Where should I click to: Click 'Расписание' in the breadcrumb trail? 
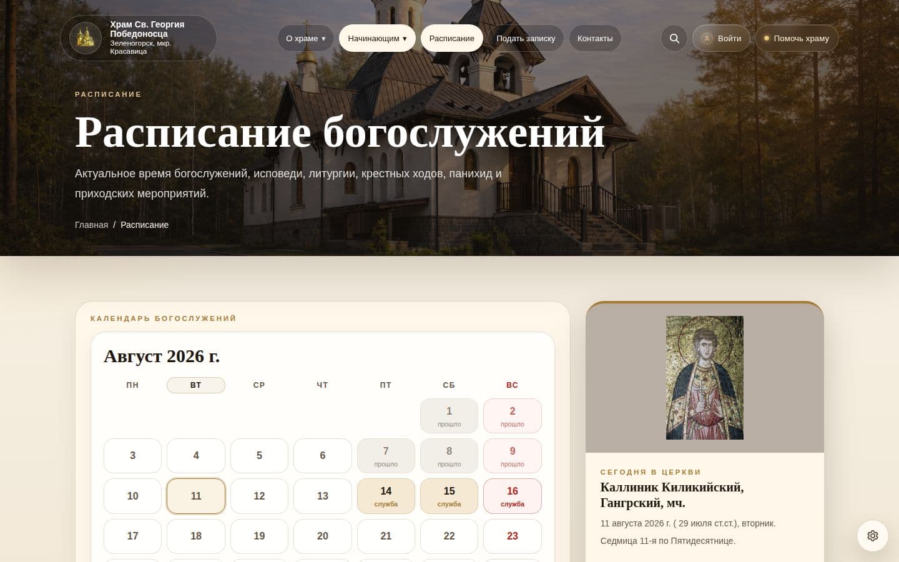coord(144,225)
